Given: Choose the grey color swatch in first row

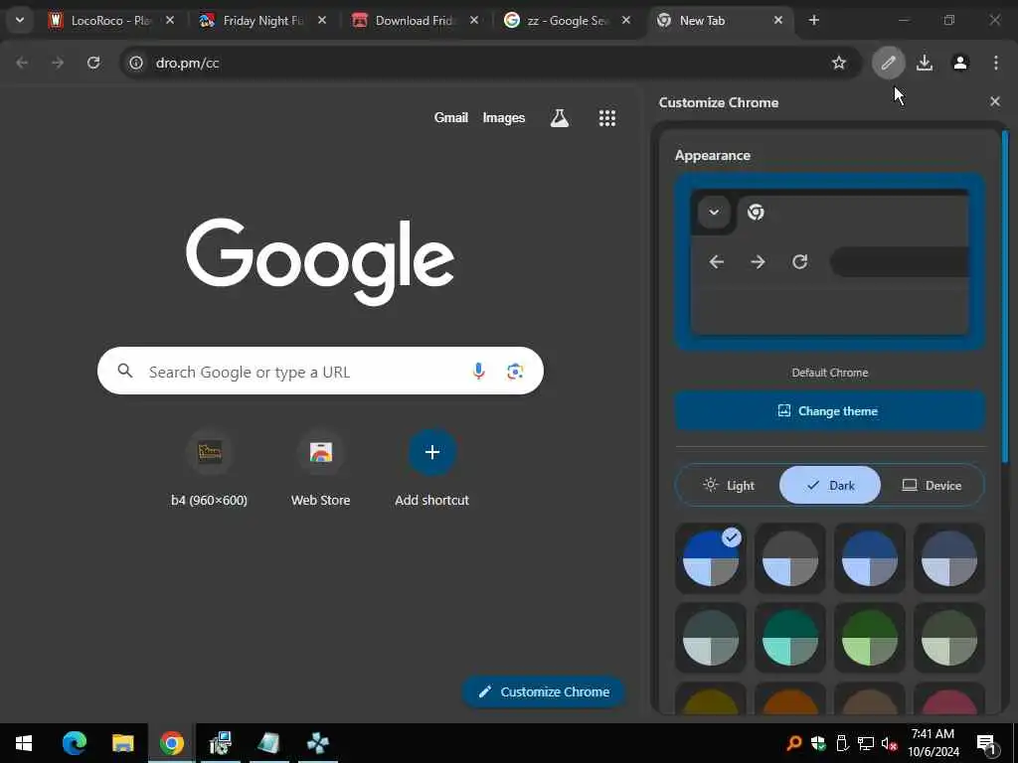Looking at the screenshot, I should coord(790,558).
